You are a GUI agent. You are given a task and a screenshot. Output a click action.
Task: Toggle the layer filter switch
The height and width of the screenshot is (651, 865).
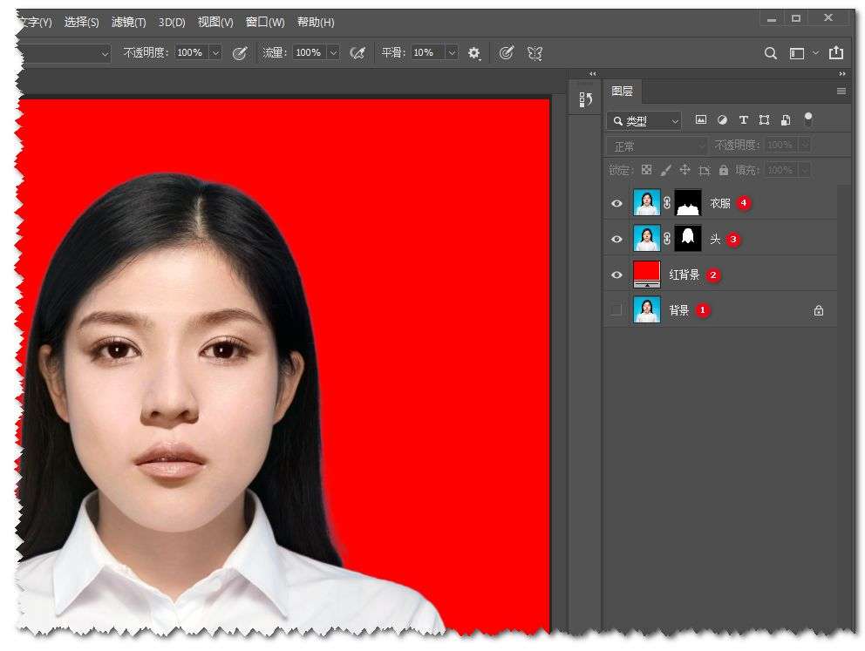(x=808, y=119)
